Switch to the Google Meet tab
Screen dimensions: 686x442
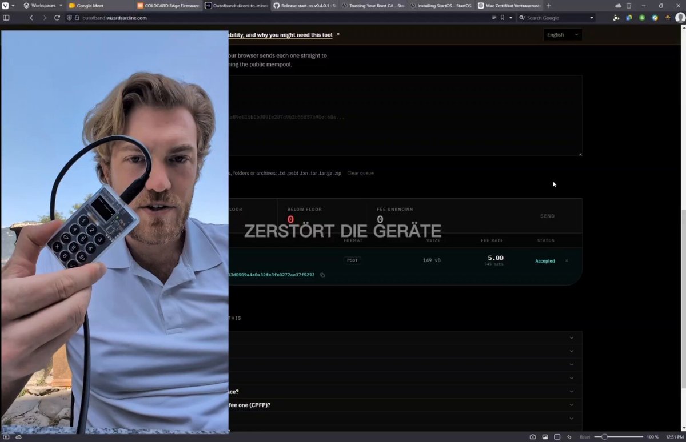pos(100,6)
